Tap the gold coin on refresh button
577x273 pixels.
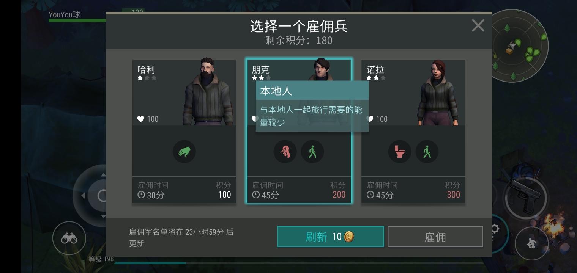(x=349, y=237)
